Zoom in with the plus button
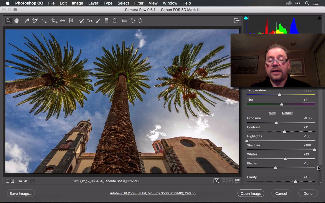325x203 pixels. [12, 181]
